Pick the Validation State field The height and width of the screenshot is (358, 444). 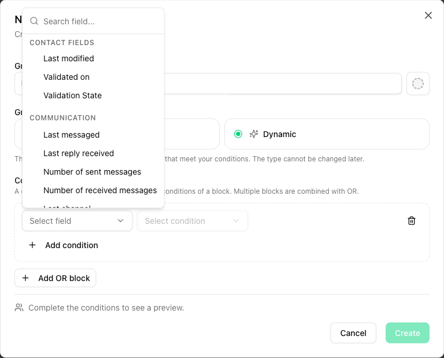[x=93, y=95]
